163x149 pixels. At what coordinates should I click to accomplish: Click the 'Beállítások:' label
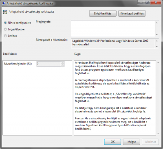[10, 54]
